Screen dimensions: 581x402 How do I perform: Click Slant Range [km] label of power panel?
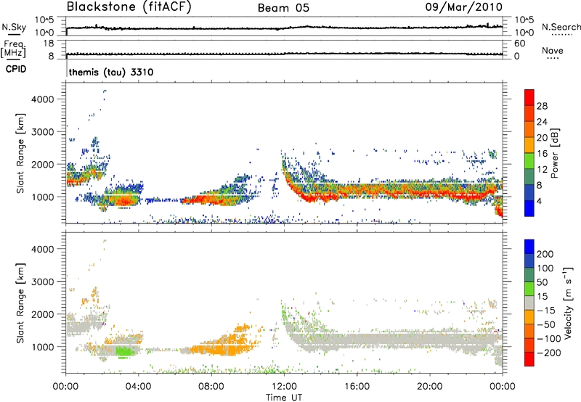pos(20,153)
